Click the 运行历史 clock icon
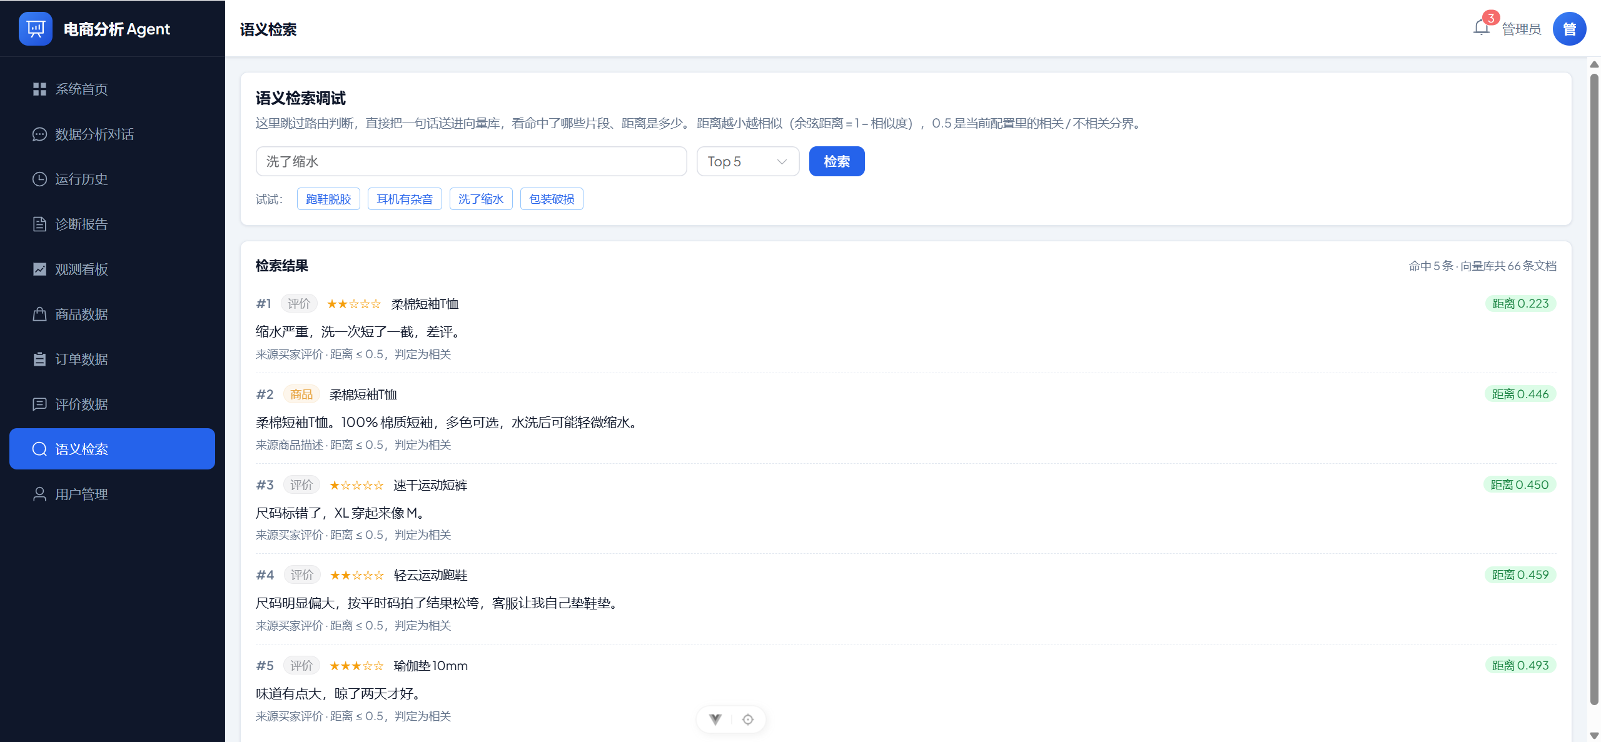The width and height of the screenshot is (1601, 742). pos(39,179)
